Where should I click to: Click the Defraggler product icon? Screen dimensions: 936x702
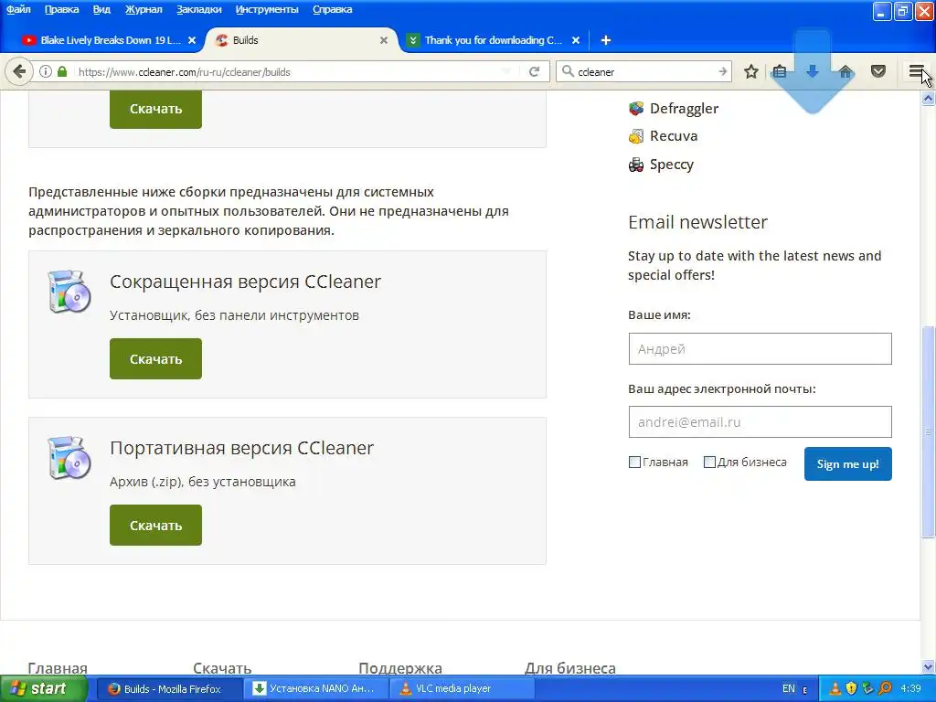(636, 109)
